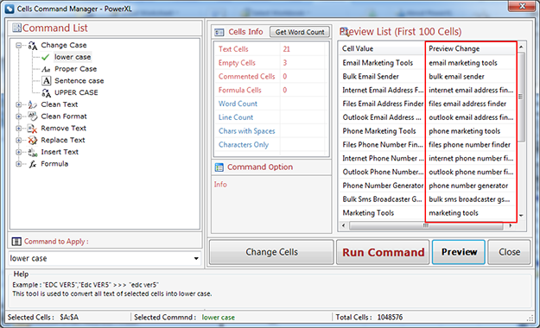The image size is (540, 328).
Task: Click the Info text in Command Option
Action: click(x=220, y=184)
